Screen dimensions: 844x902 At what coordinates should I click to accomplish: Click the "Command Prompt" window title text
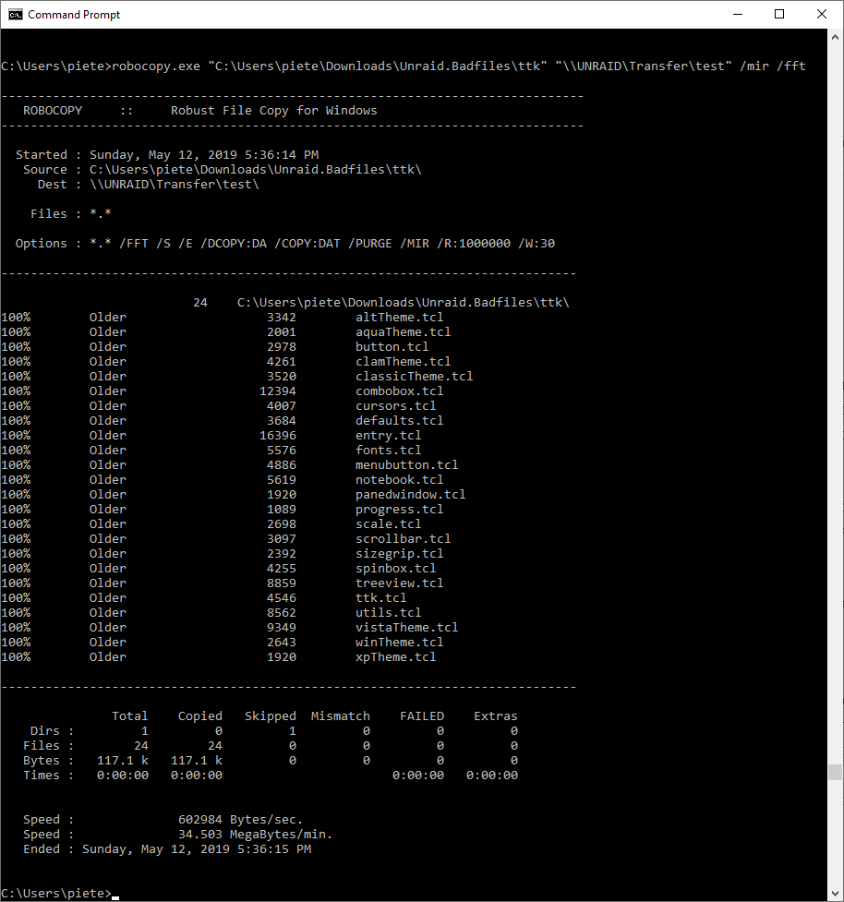(74, 15)
